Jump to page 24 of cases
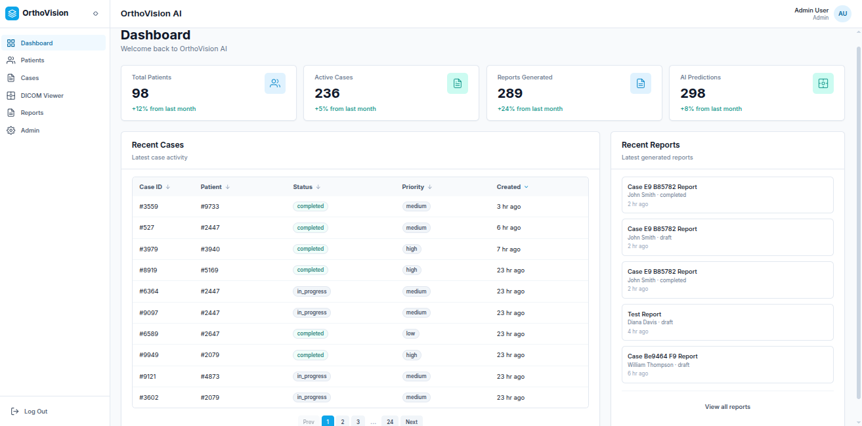The width and height of the screenshot is (862, 426). (390, 421)
